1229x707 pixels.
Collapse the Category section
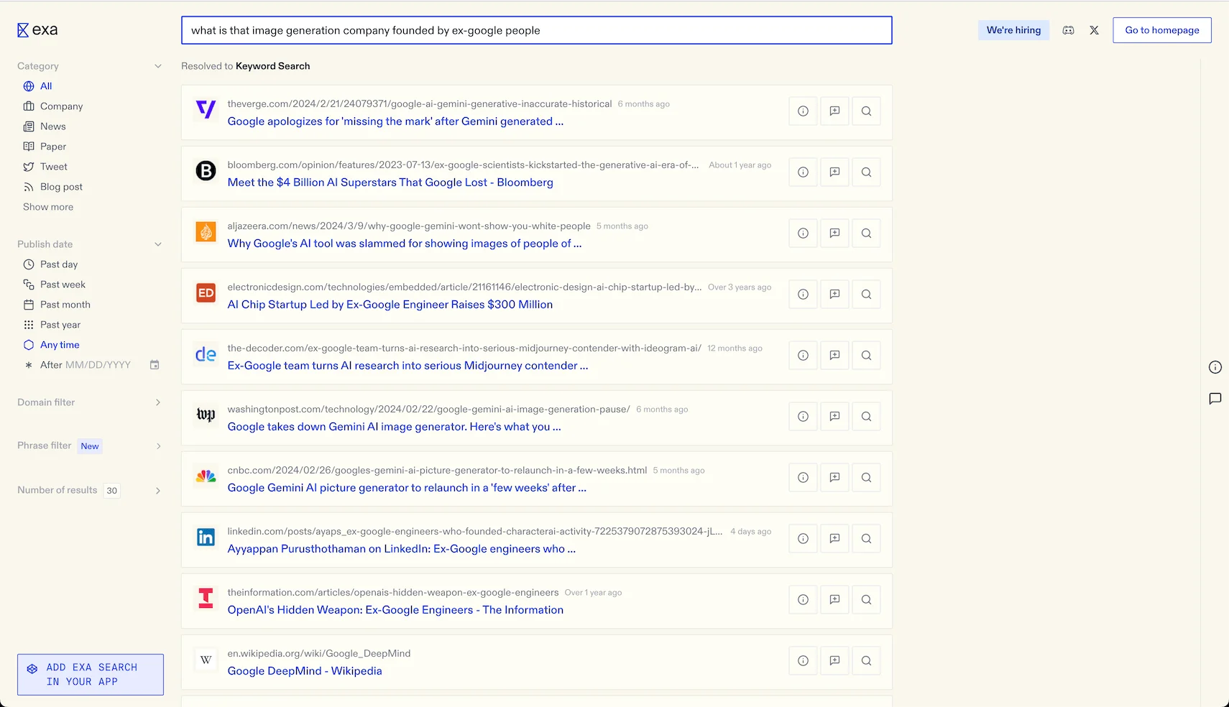click(157, 65)
